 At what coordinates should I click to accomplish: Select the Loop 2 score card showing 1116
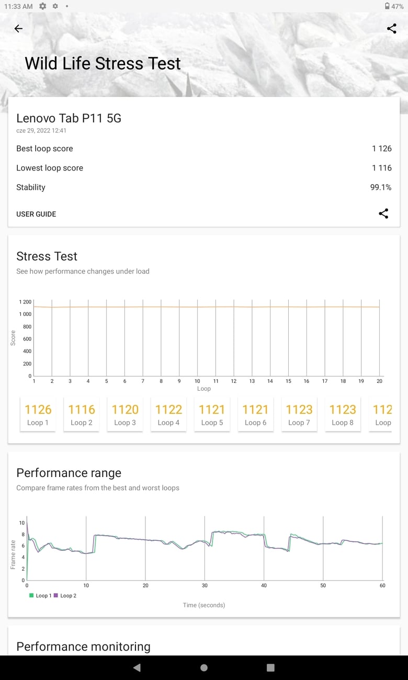[81, 414]
